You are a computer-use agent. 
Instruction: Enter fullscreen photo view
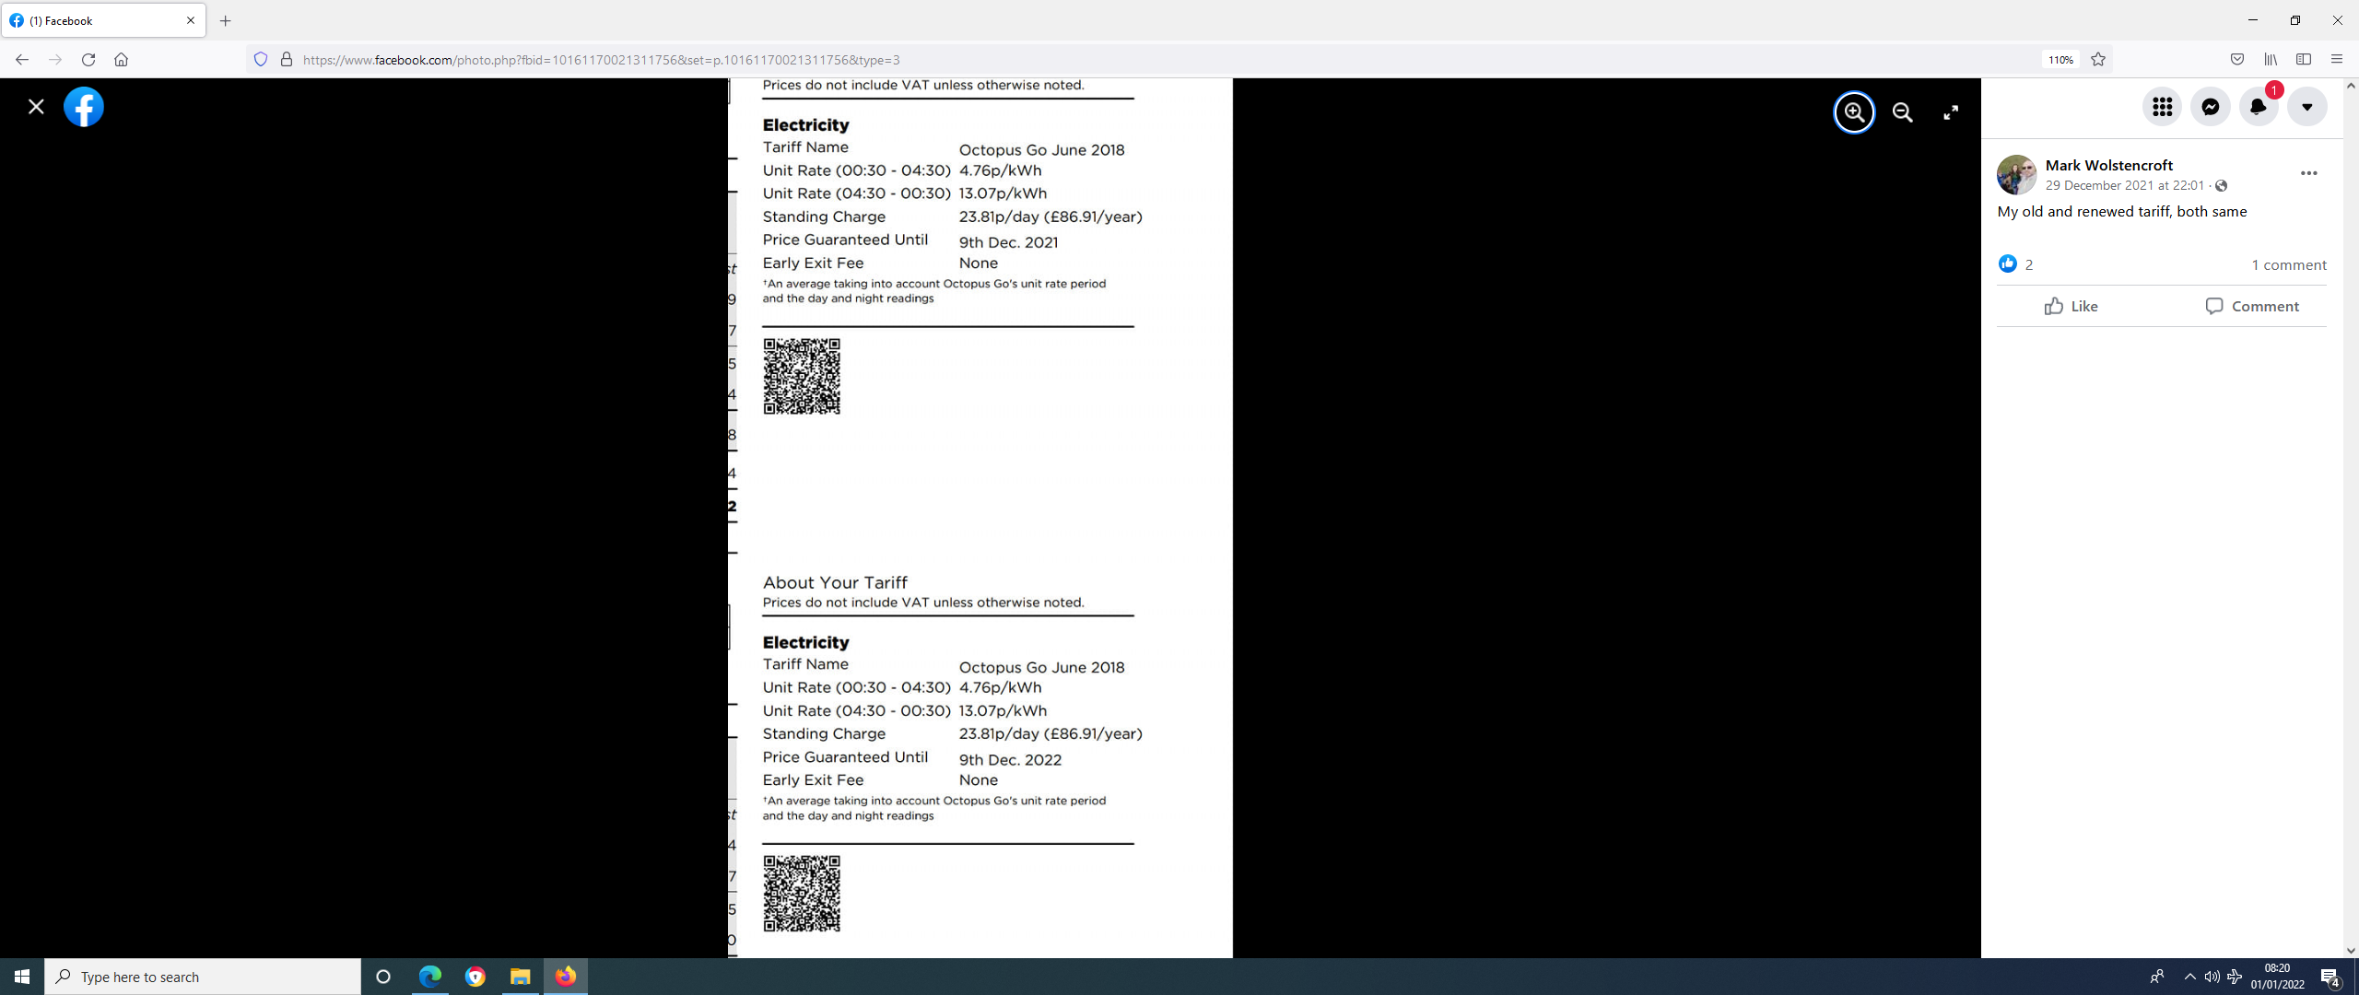pyautogui.click(x=1951, y=112)
